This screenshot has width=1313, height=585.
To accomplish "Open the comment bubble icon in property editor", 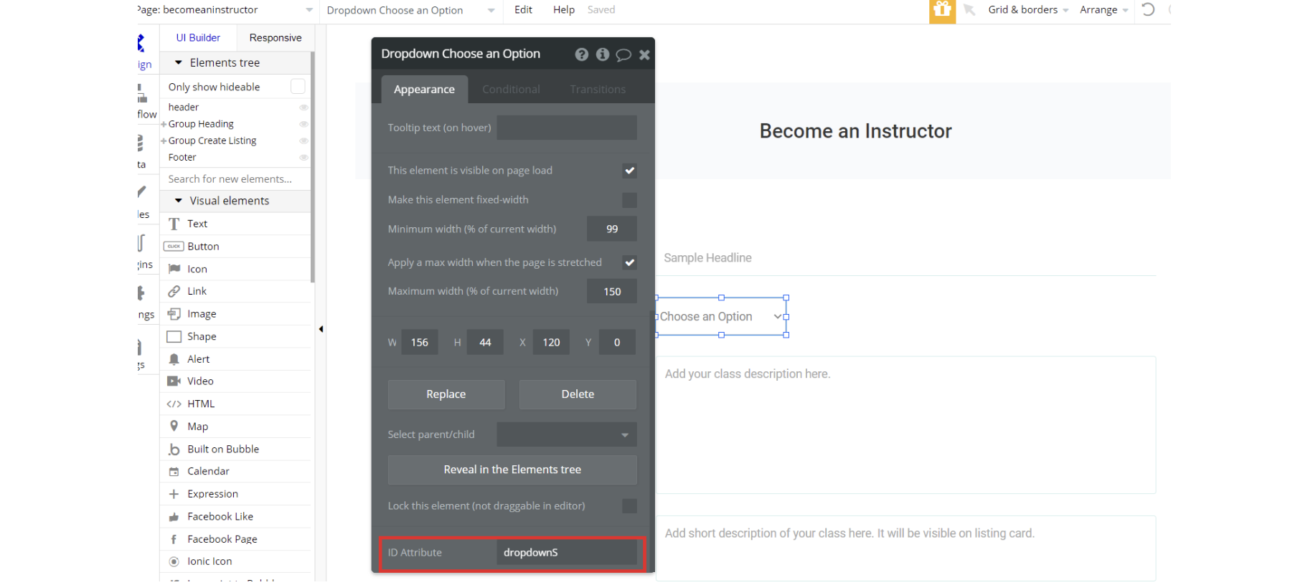I will tap(623, 54).
